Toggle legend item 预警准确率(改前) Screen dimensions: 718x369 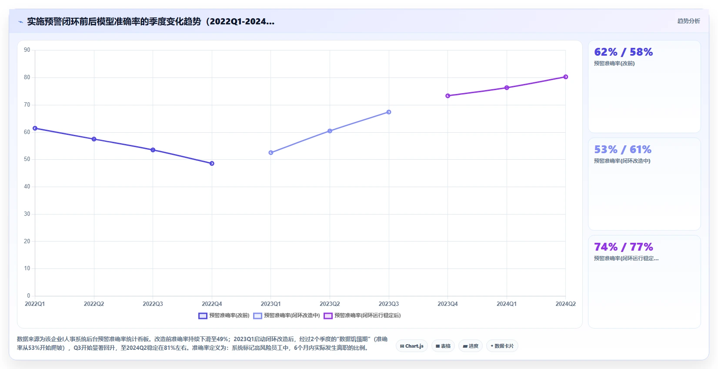224,315
